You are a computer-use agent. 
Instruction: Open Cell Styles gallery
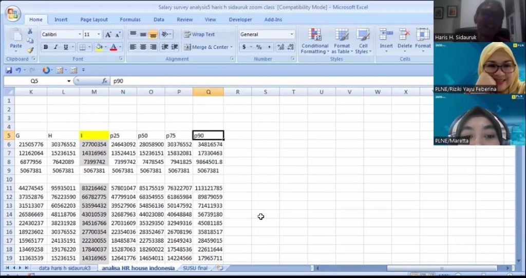tap(363, 41)
